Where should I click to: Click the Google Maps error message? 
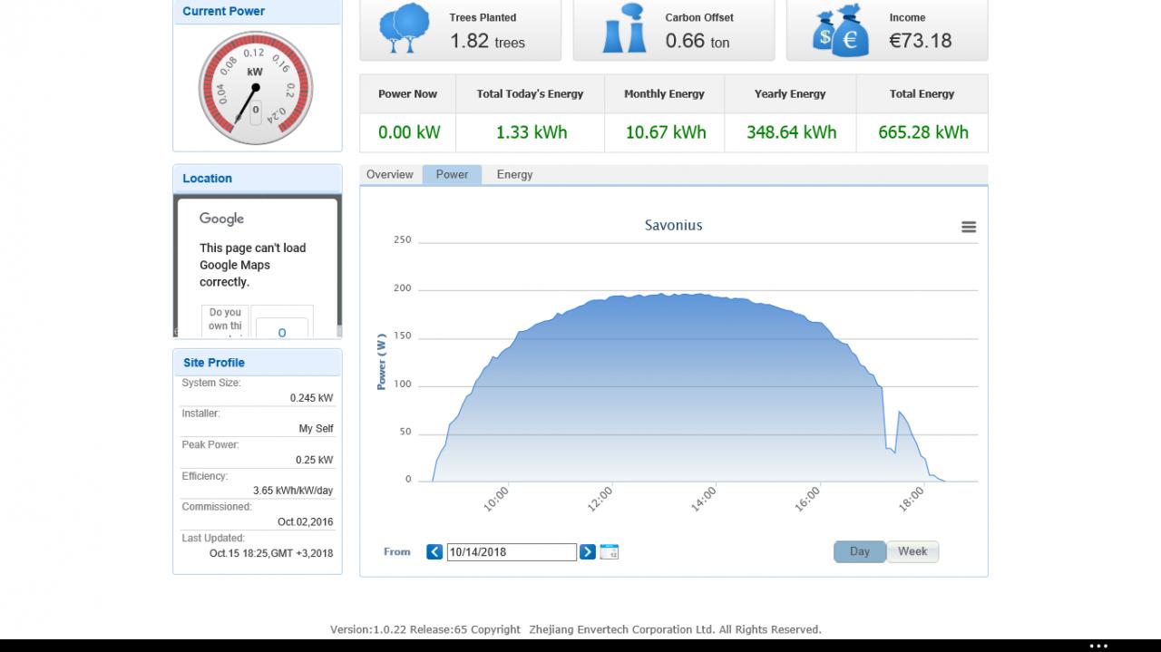[252, 265]
